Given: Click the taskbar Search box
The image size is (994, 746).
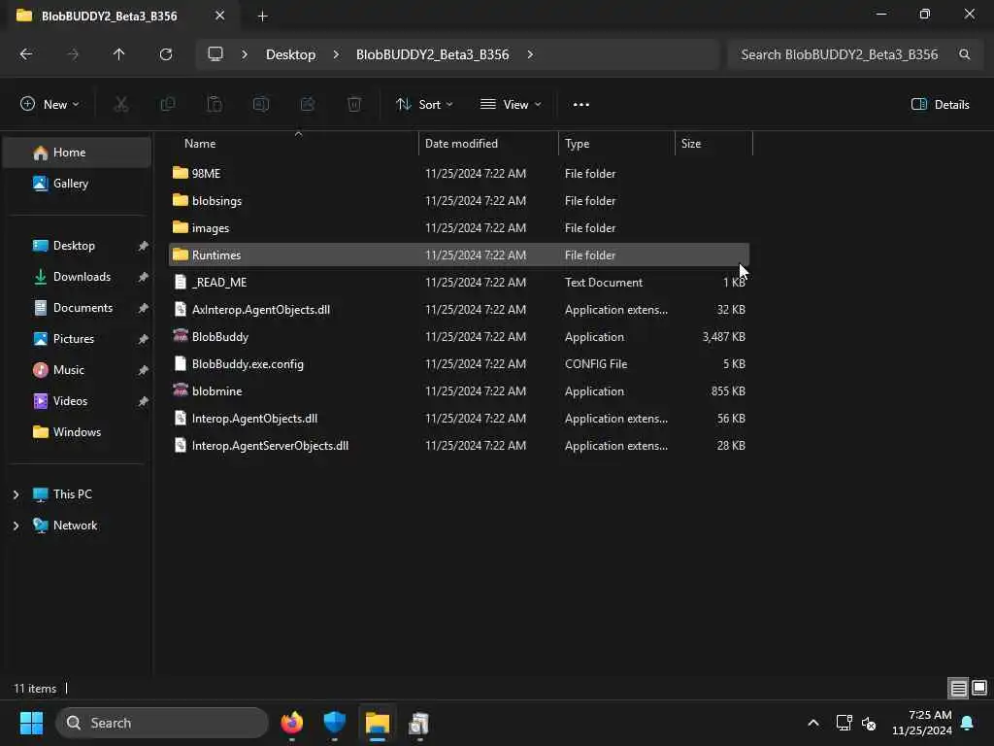Looking at the screenshot, I should 162,723.
